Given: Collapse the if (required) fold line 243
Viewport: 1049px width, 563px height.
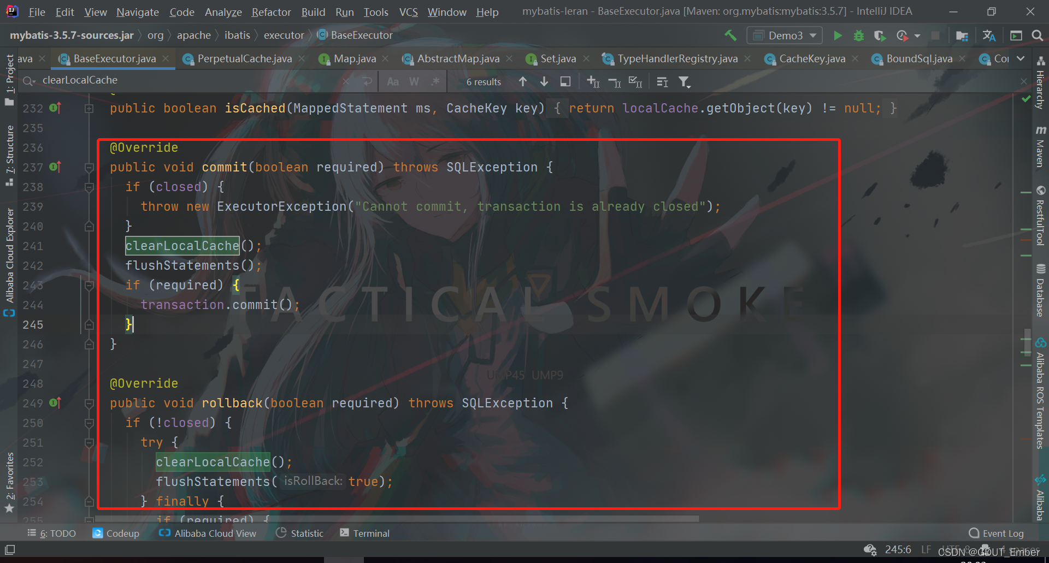Looking at the screenshot, I should pyautogui.click(x=89, y=286).
